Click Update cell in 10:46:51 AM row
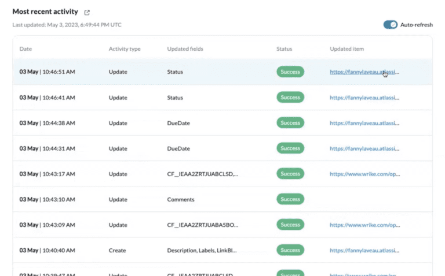This screenshot has width=445, height=276. pyautogui.click(x=118, y=72)
